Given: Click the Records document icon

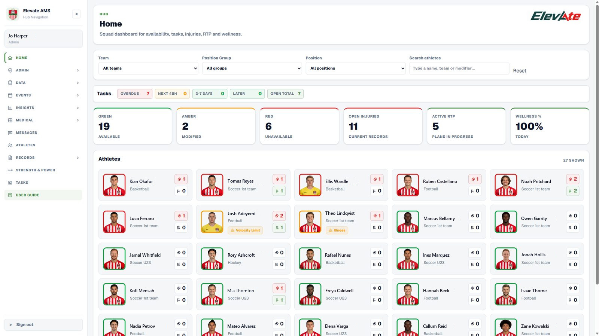Looking at the screenshot, I should point(10,158).
